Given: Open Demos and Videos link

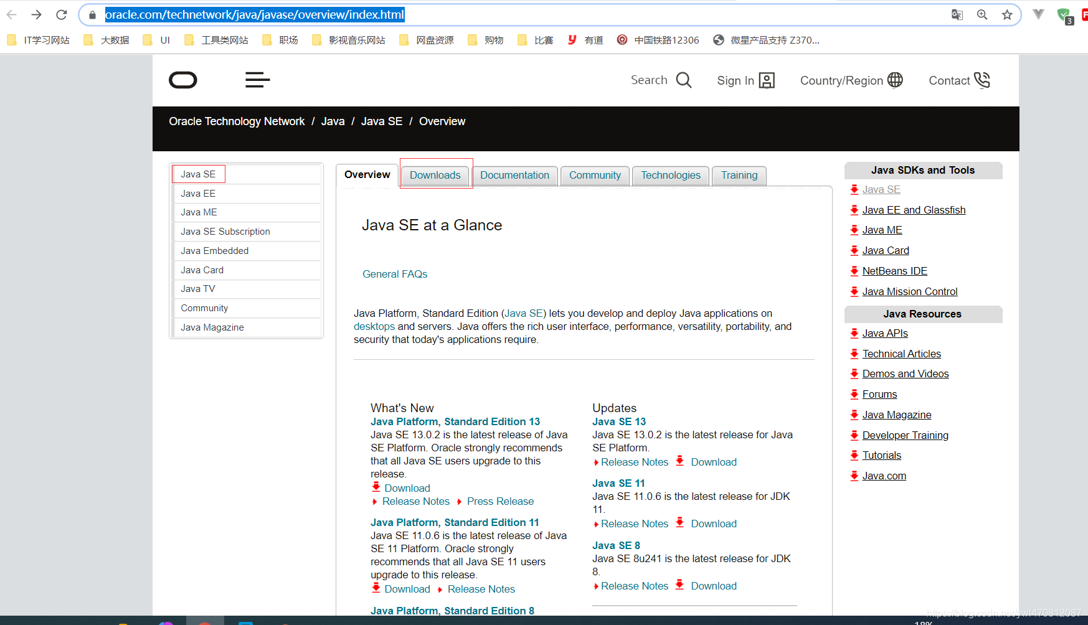Looking at the screenshot, I should tap(905, 374).
